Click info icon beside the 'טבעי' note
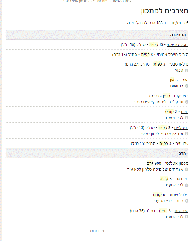This screenshot has width=190, height=241. click(187, 70)
